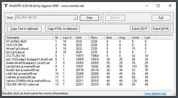Click the status bar hint text

[x=35, y=93]
